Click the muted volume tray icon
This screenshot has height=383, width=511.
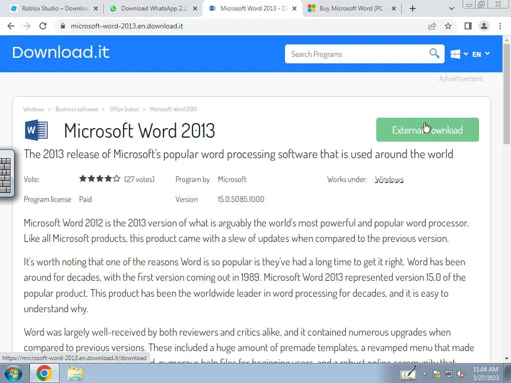pyautogui.click(x=461, y=374)
